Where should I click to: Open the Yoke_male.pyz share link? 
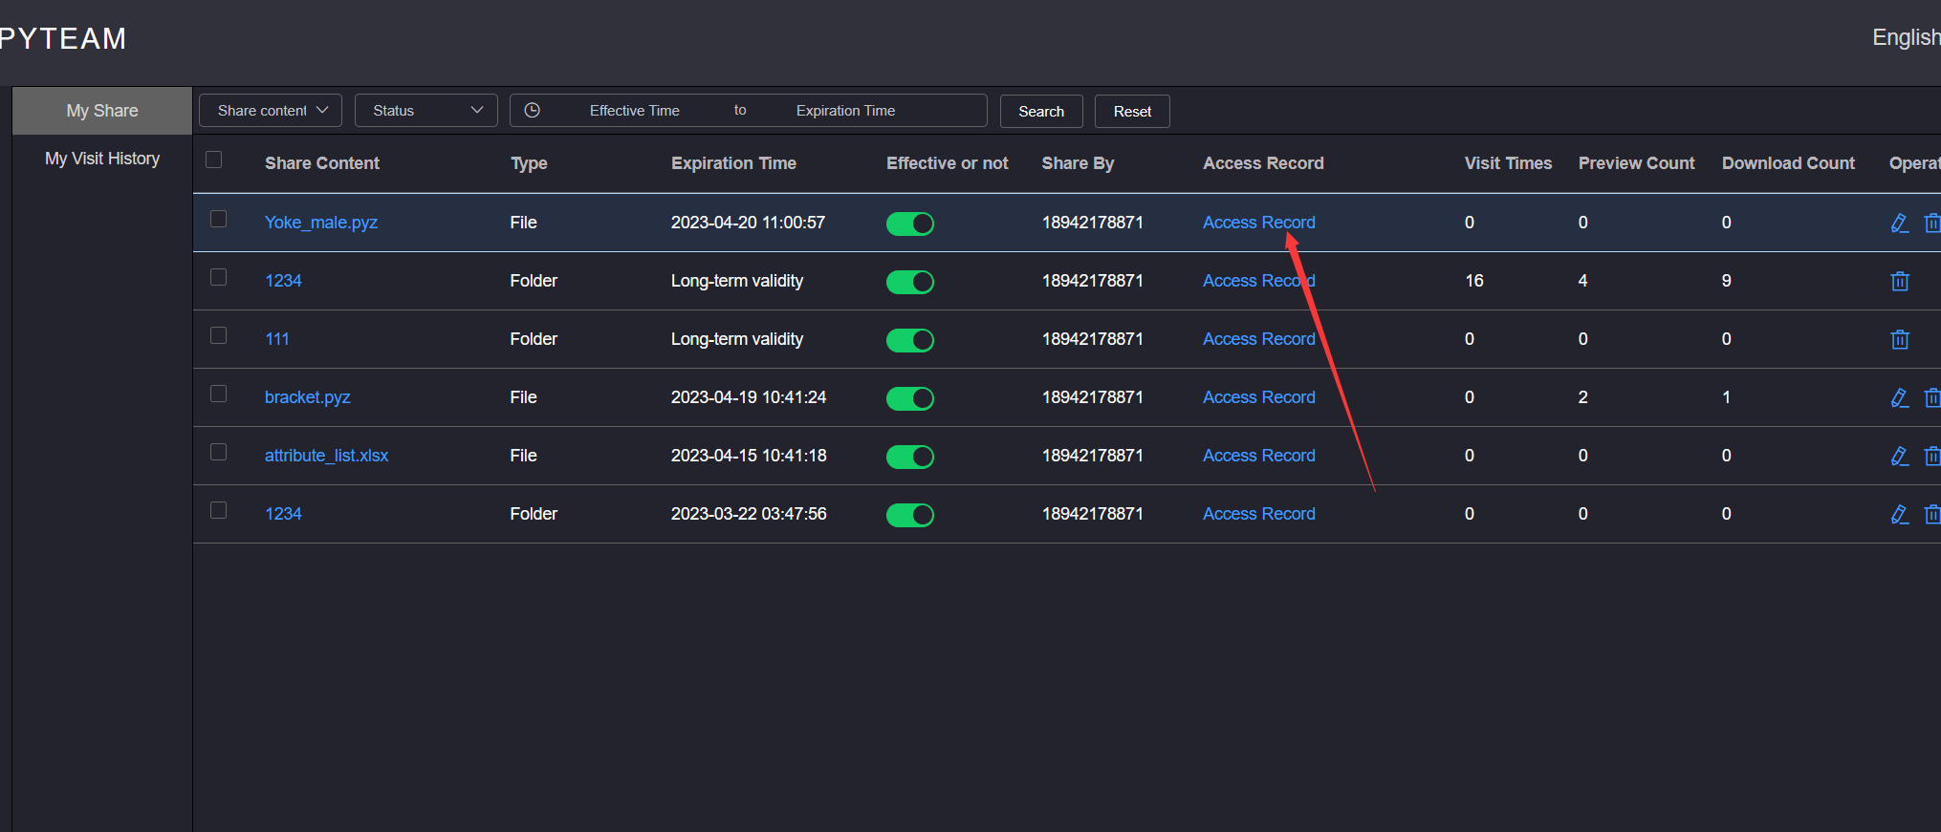pos(321,223)
